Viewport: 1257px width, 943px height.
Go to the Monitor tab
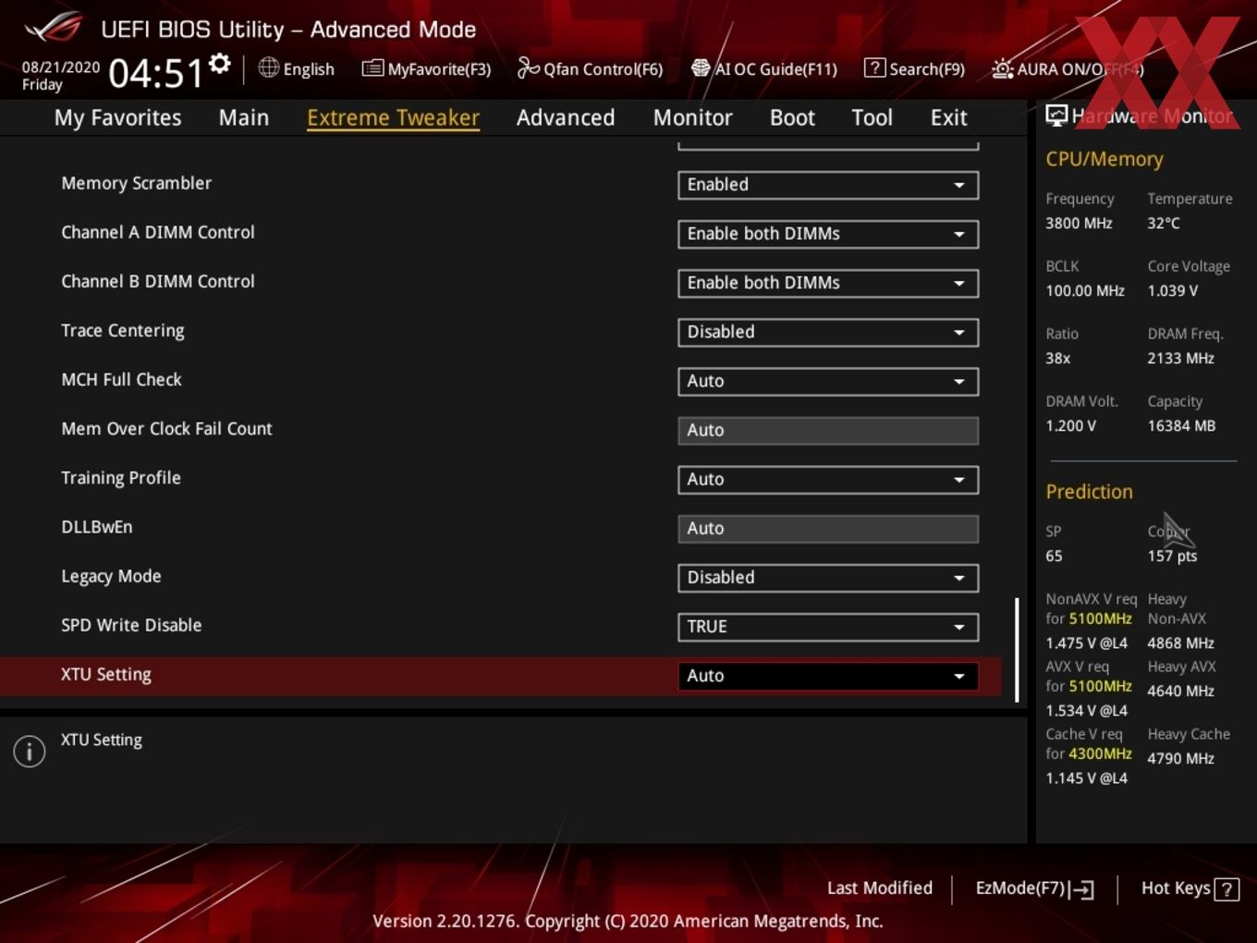[x=692, y=117]
